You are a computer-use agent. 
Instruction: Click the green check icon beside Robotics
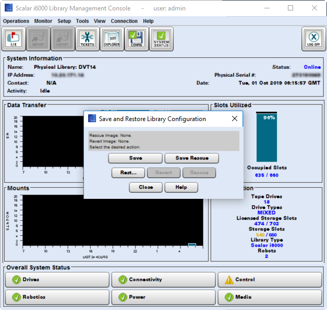tap(16, 297)
